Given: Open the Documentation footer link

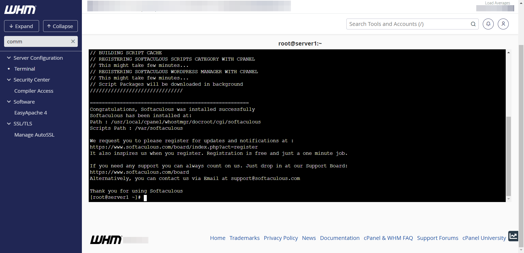Looking at the screenshot, I should tap(340, 238).
